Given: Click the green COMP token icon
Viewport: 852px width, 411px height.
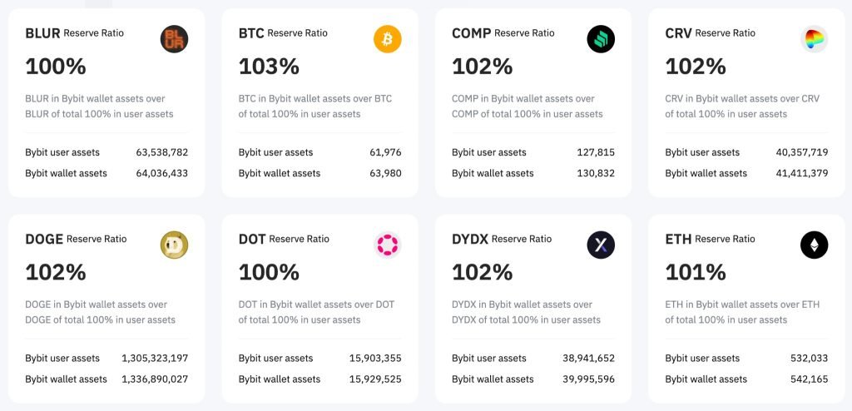Looking at the screenshot, I should [x=601, y=39].
